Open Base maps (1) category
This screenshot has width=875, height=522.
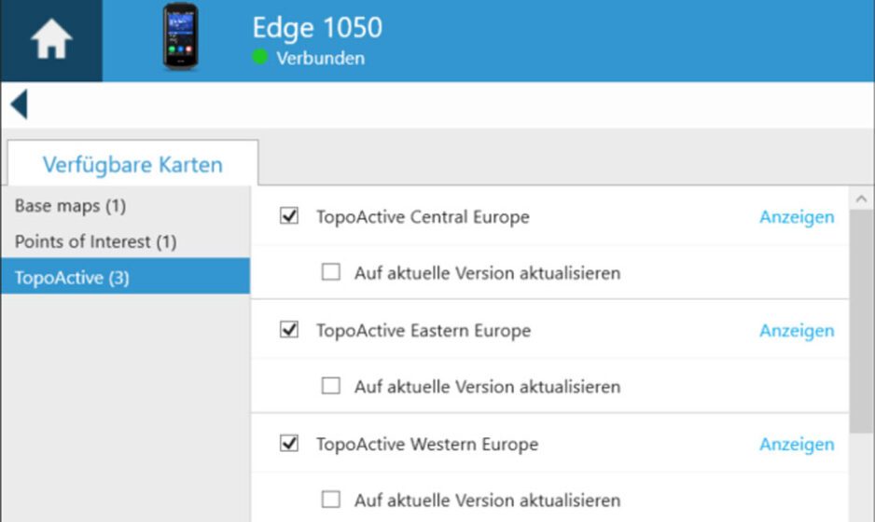(126, 205)
